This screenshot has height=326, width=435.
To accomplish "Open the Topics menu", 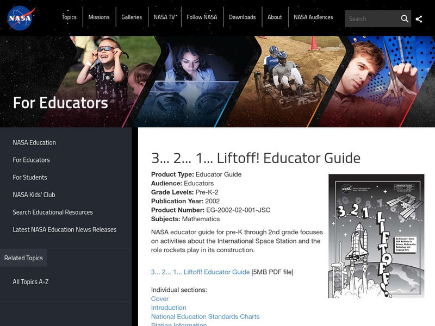I will (69, 17).
